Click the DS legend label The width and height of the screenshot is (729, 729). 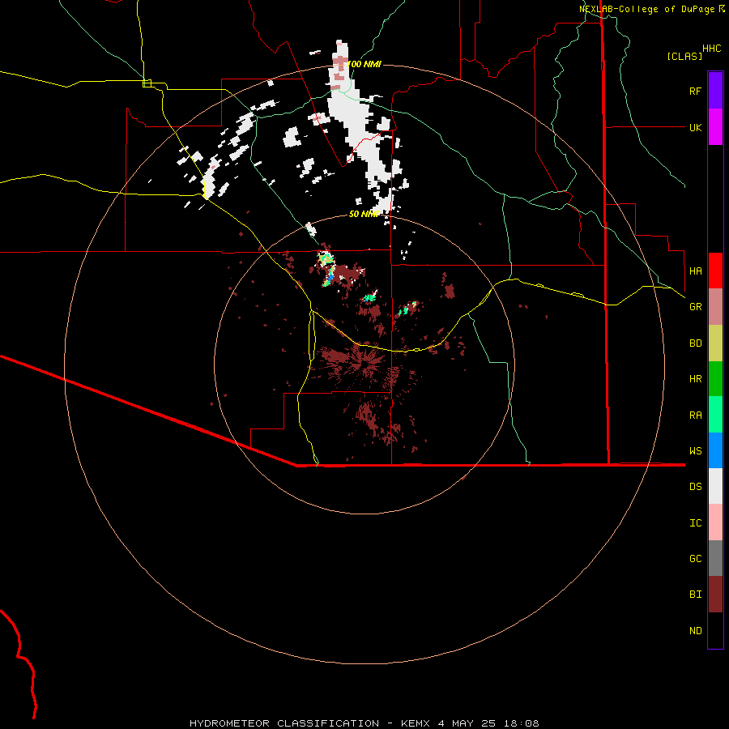[x=695, y=487]
